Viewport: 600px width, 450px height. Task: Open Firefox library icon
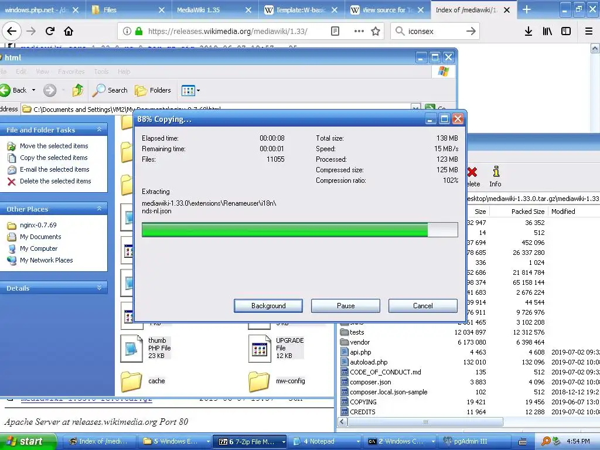pos(547,31)
